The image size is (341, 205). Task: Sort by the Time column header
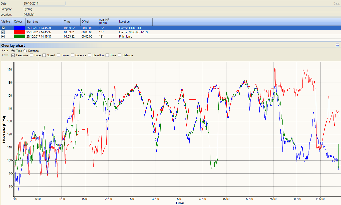[72, 22]
